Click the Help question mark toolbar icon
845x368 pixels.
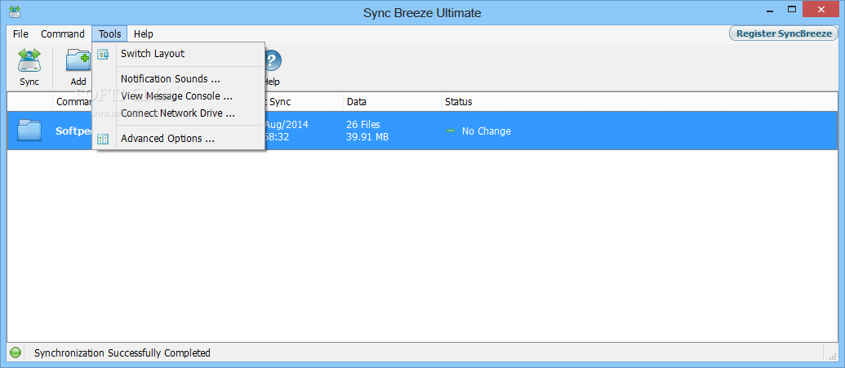point(272,60)
